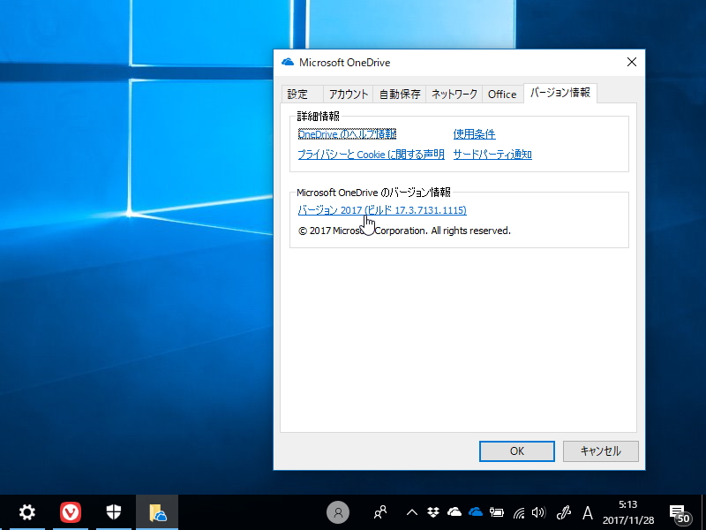706x530 pixels.
Task: Click the white OneDrive cloud tray icon
Action: point(454,512)
